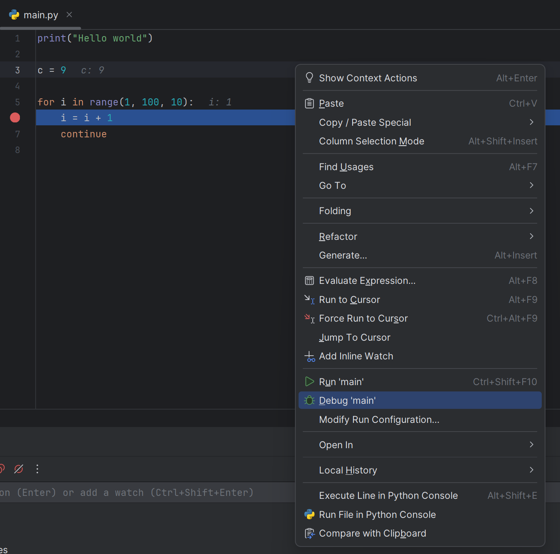Click the Debug 'main' bug icon
This screenshot has height=554, width=560.
tap(309, 400)
